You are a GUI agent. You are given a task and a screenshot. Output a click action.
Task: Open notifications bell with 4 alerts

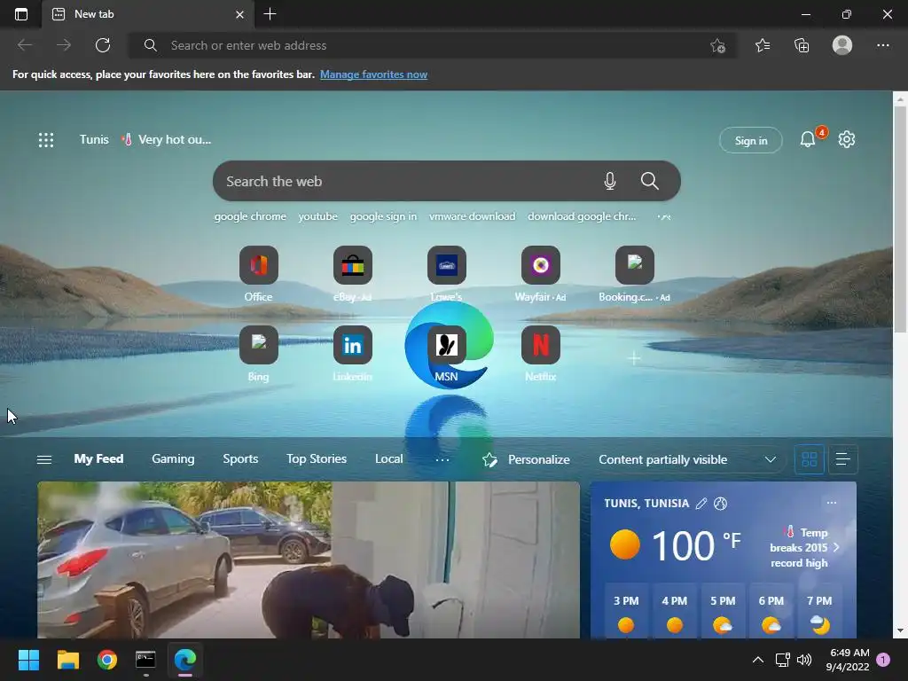(x=809, y=139)
